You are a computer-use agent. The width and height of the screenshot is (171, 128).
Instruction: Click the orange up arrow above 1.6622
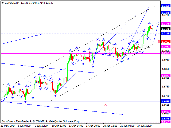click(x=106, y=106)
